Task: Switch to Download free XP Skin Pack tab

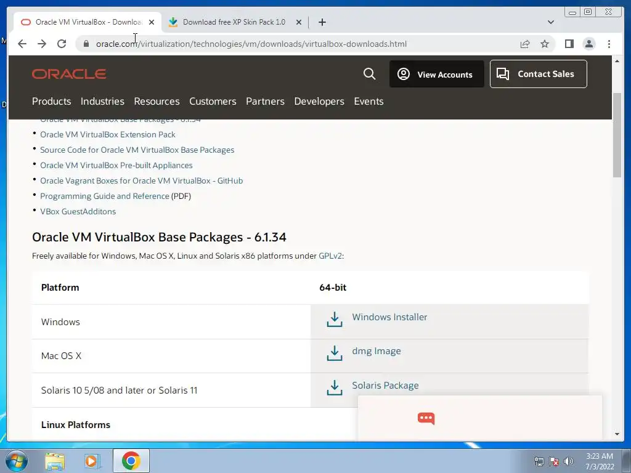Action: click(x=234, y=22)
